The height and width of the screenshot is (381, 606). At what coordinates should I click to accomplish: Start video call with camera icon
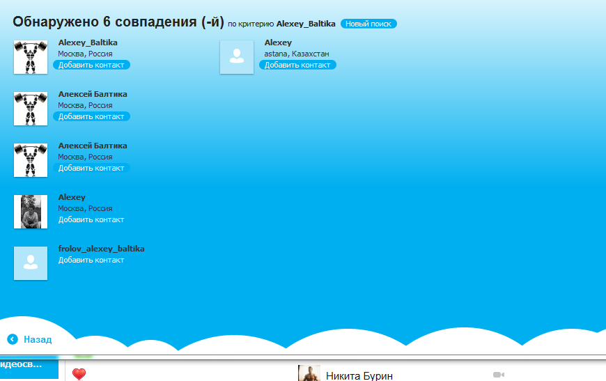pyautogui.click(x=499, y=375)
